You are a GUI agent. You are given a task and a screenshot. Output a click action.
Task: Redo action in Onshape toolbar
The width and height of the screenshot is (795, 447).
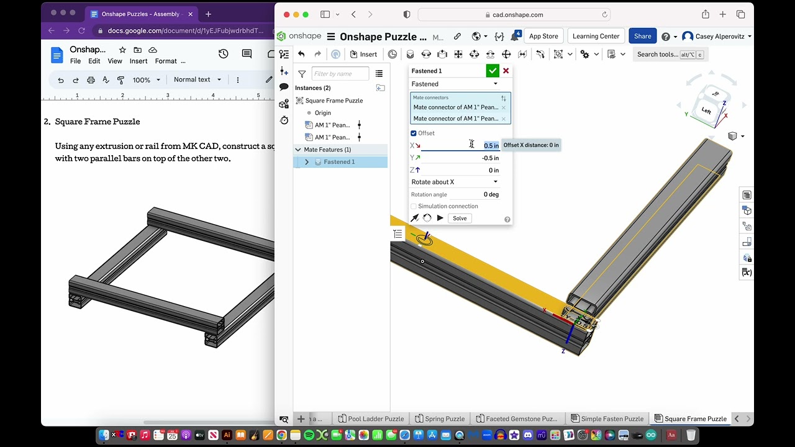[317, 54]
